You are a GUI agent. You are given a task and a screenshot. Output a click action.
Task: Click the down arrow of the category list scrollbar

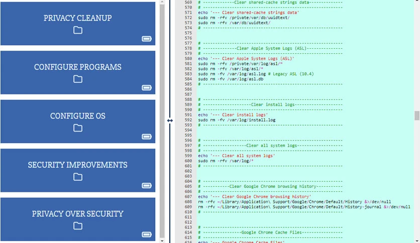162,241
